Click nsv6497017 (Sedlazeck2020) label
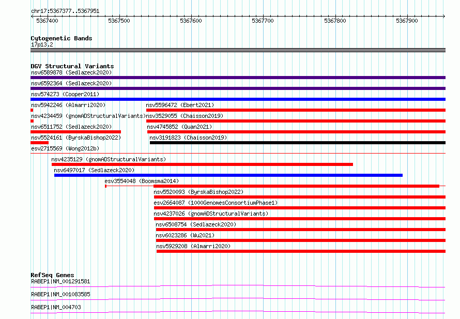This screenshot has height=319, width=460. click(94, 170)
